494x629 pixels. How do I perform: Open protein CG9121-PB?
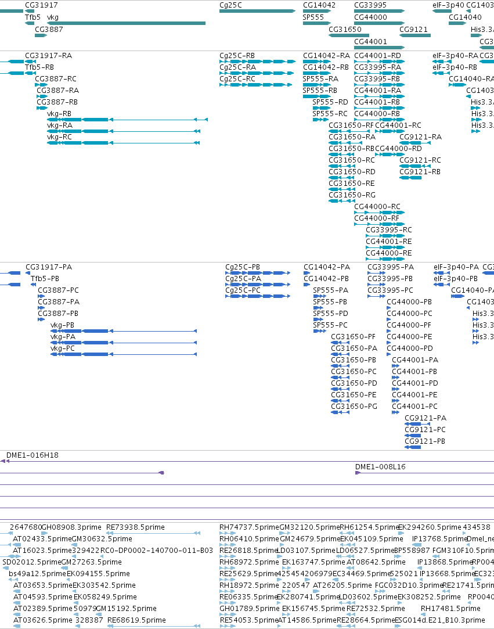pos(425,441)
